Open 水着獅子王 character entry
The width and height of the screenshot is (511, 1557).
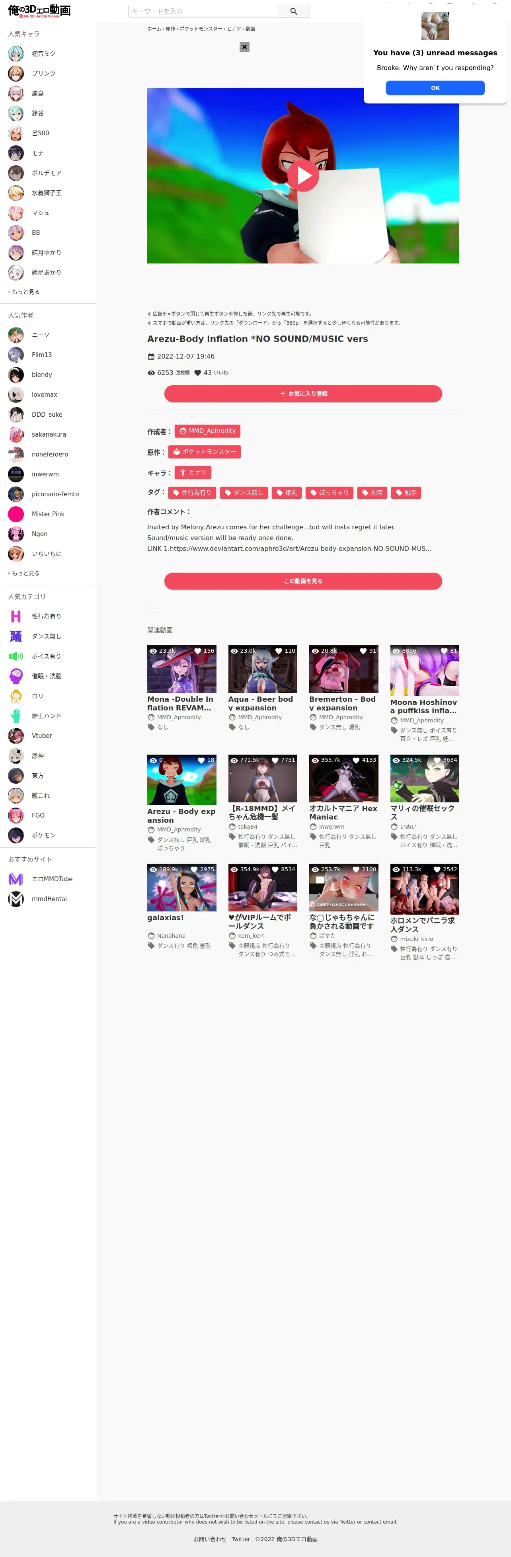point(48,193)
